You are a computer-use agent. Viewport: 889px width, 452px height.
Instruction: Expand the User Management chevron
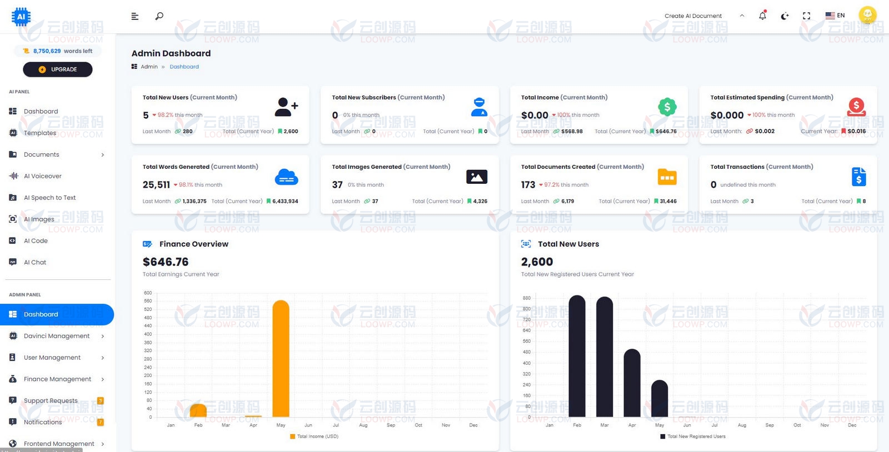[x=103, y=358]
